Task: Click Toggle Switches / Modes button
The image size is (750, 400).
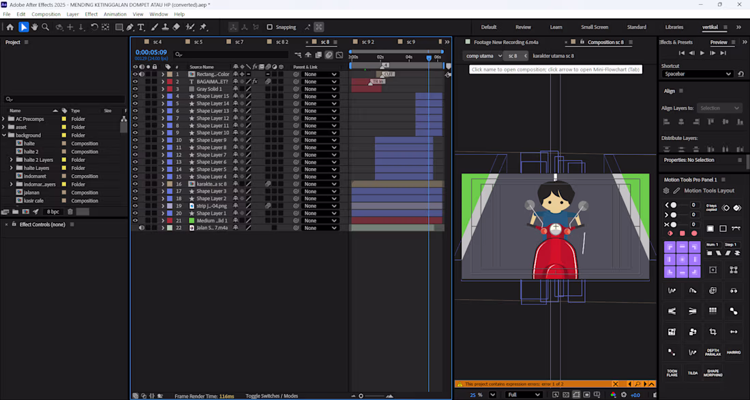Action: 271,396
